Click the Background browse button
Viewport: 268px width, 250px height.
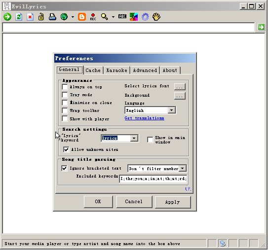click(x=180, y=96)
